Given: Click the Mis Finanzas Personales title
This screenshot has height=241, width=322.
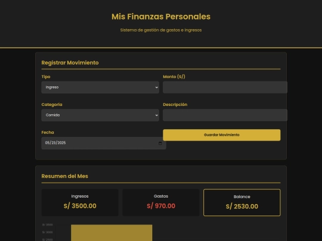Looking at the screenshot, I should (161, 17).
